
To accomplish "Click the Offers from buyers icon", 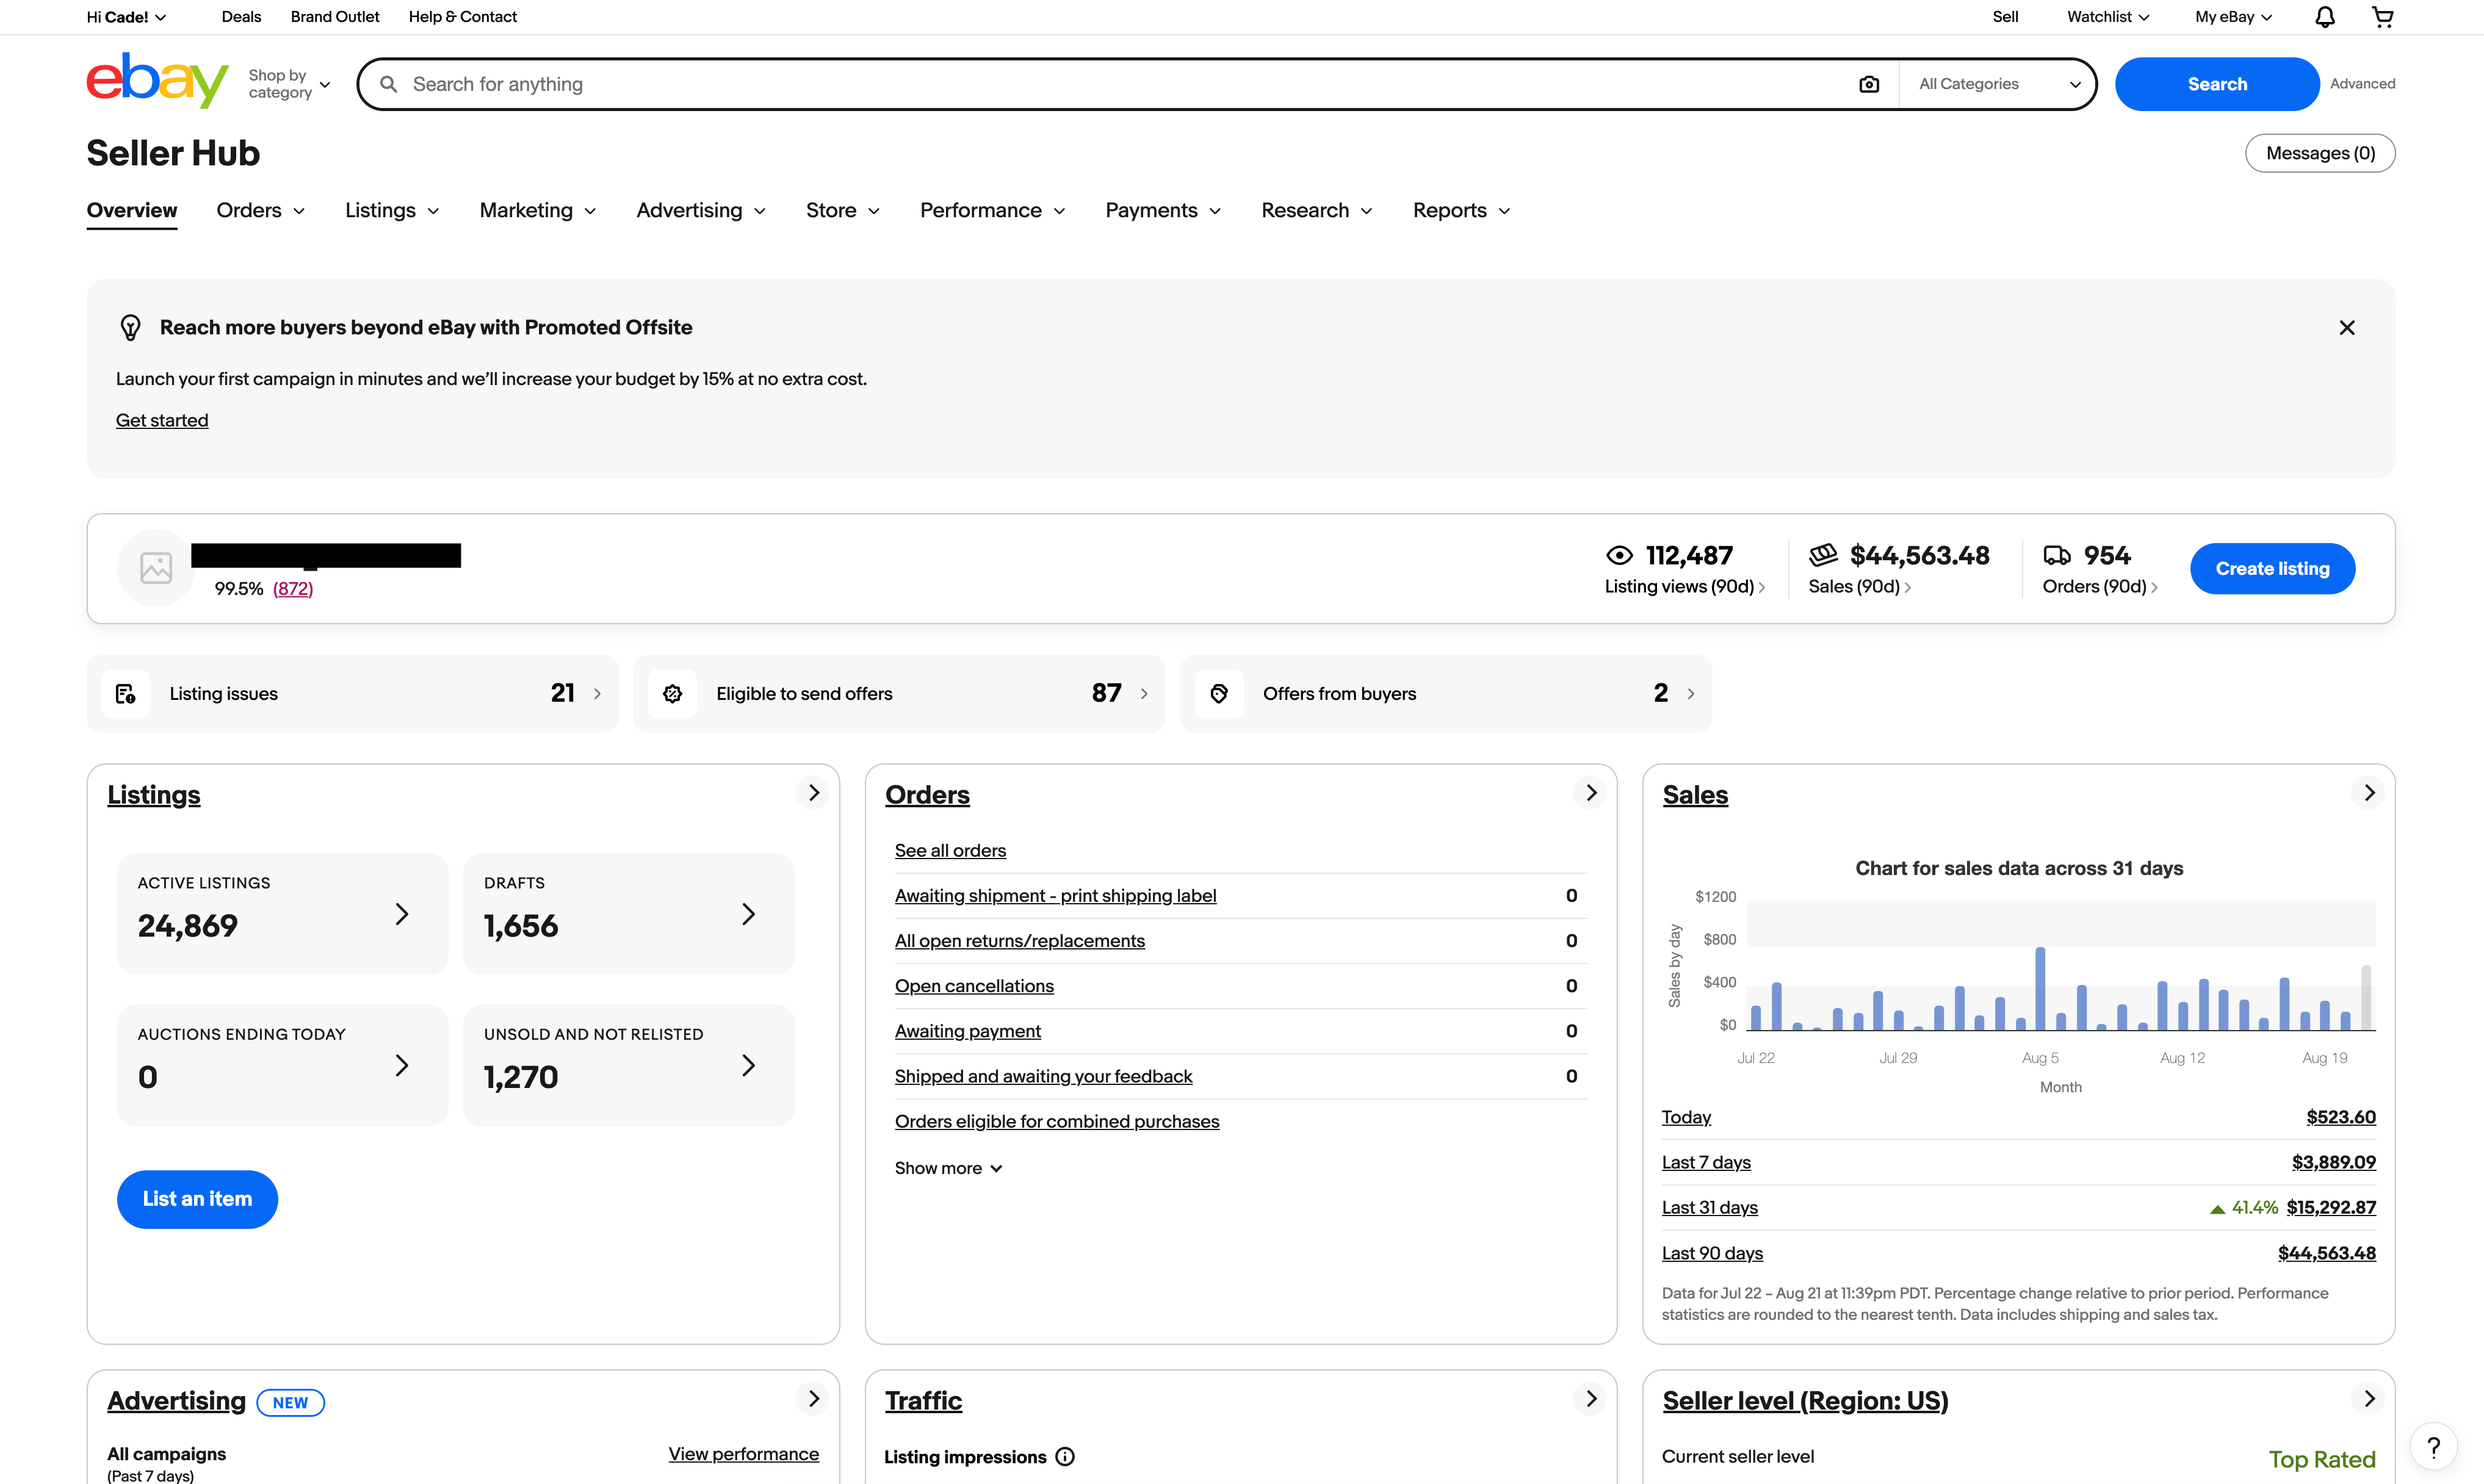I will [1219, 694].
